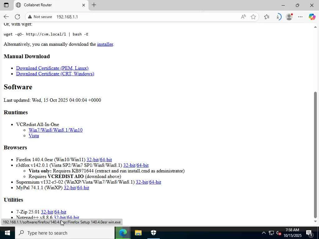Download r3dfox v142.0.1 64-bit

pyautogui.click(x=143, y=165)
